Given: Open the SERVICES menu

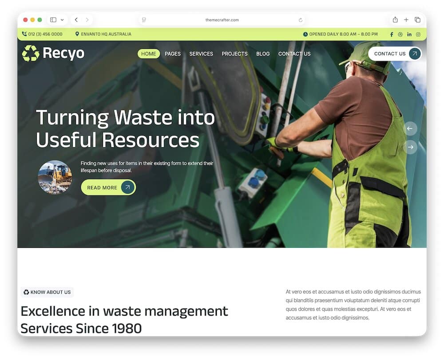Looking at the screenshot, I should (201, 54).
